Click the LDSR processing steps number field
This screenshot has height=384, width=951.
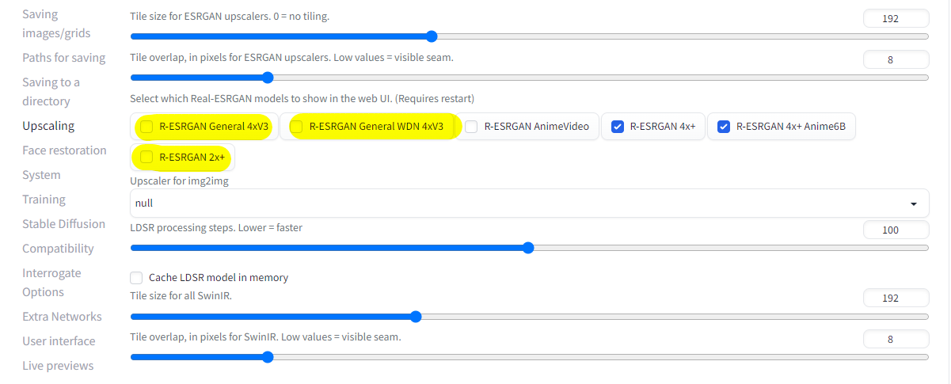[896, 230]
